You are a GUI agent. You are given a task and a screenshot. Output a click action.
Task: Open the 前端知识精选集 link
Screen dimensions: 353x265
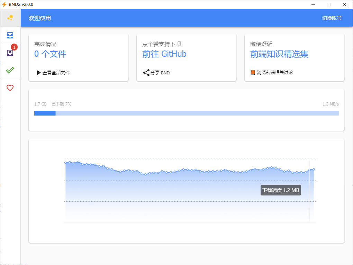[x=279, y=54]
